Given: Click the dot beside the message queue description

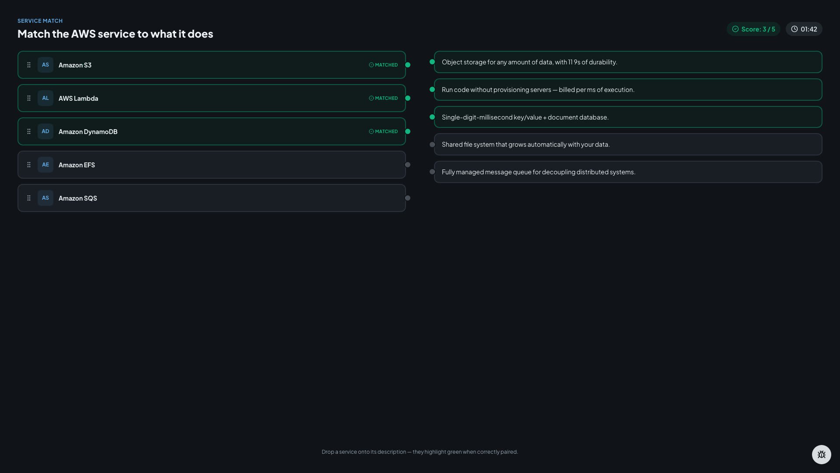Looking at the screenshot, I should click(432, 172).
